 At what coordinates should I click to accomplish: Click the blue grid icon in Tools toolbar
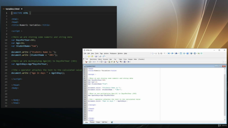tap(124, 62)
